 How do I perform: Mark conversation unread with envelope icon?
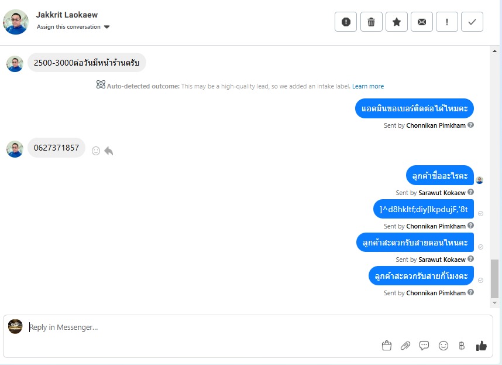(422, 22)
